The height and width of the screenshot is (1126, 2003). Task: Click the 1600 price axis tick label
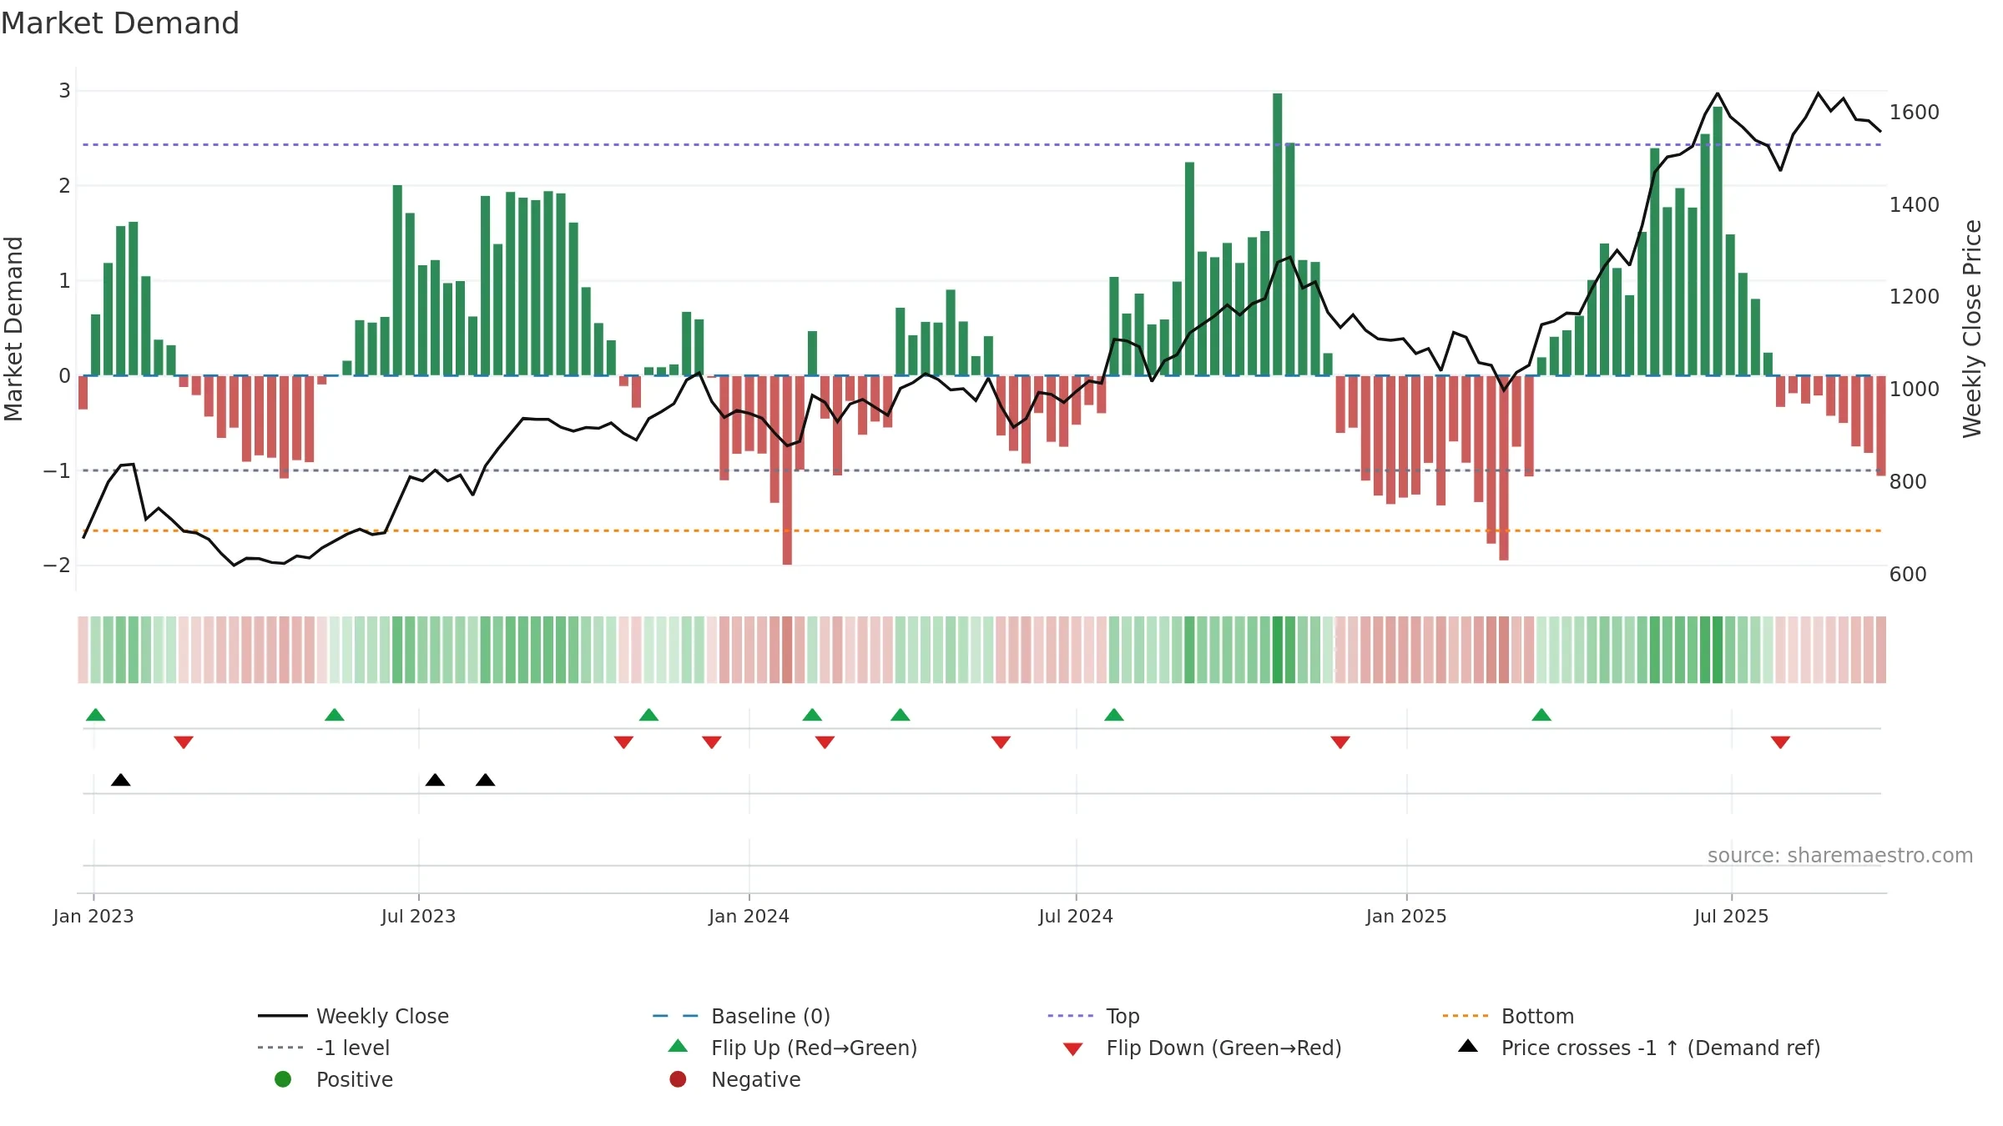click(x=1914, y=113)
